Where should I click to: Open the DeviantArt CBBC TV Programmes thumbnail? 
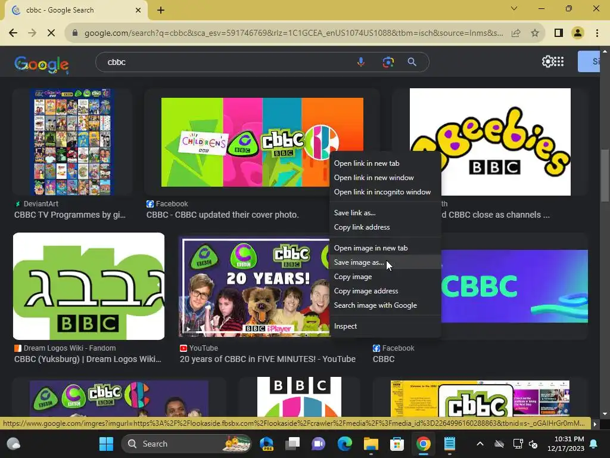click(72, 142)
